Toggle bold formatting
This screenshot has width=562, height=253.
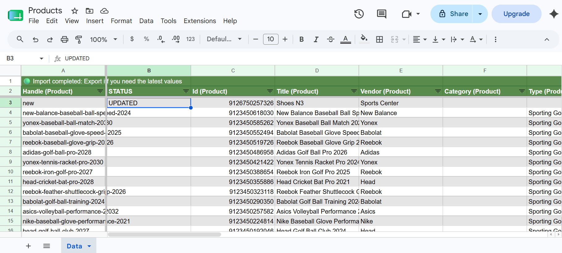302,39
